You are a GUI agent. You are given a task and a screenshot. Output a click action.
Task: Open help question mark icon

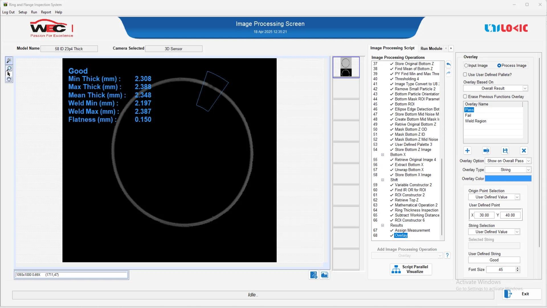[447, 255]
